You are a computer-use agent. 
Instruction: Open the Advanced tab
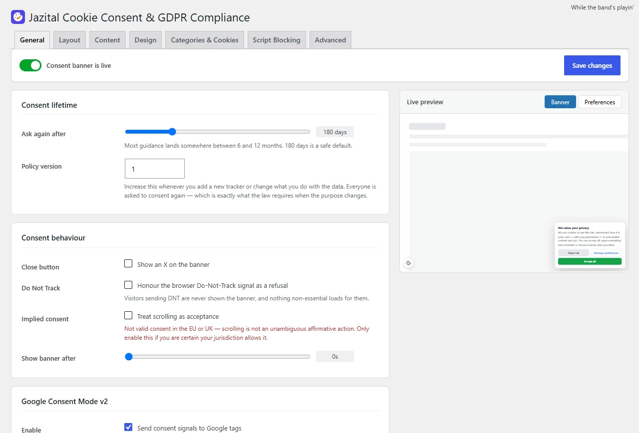330,40
